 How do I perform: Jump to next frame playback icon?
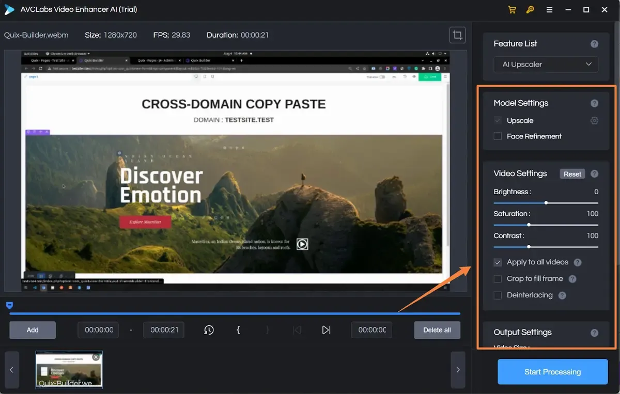click(x=326, y=329)
